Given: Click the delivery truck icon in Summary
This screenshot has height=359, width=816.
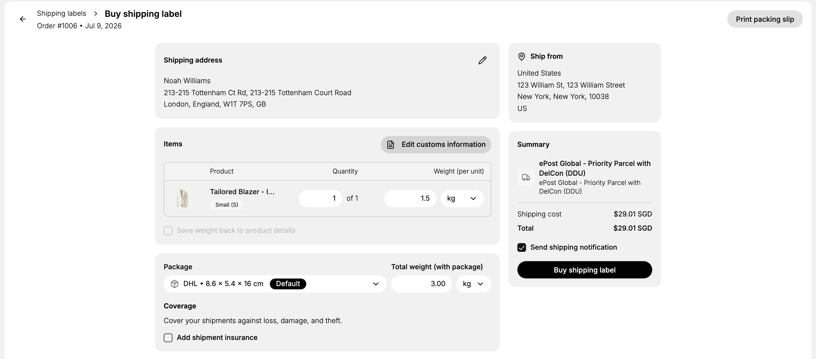Looking at the screenshot, I should pos(526,177).
